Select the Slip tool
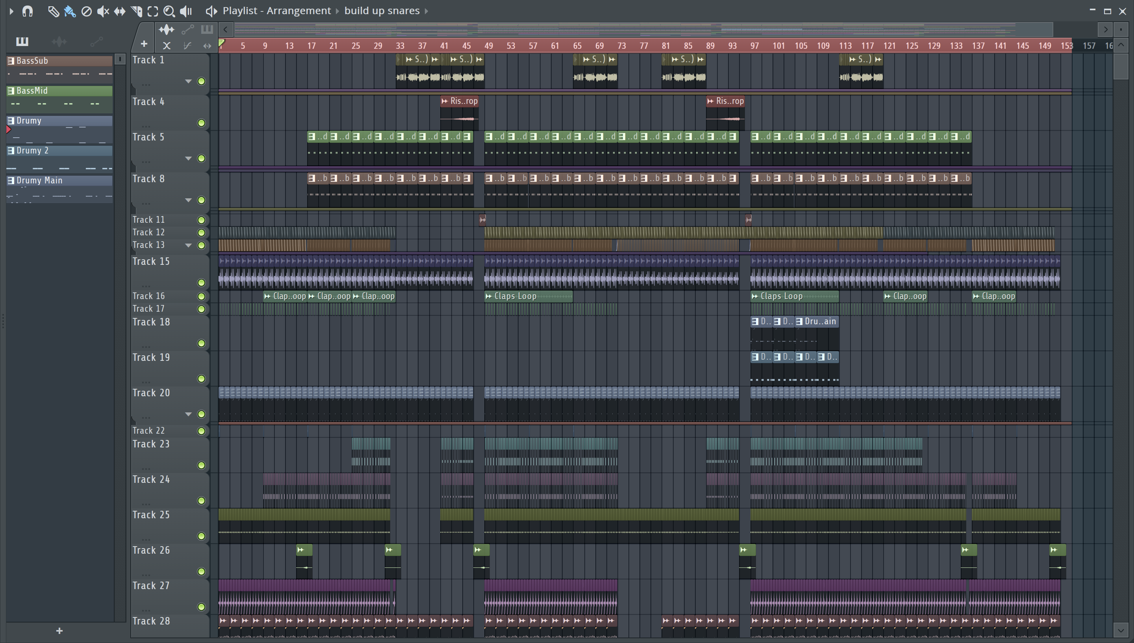 pyautogui.click(x=119, y=11)
